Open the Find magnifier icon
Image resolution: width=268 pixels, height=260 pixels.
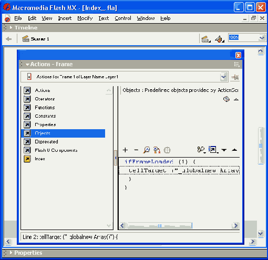click(147, 150)
